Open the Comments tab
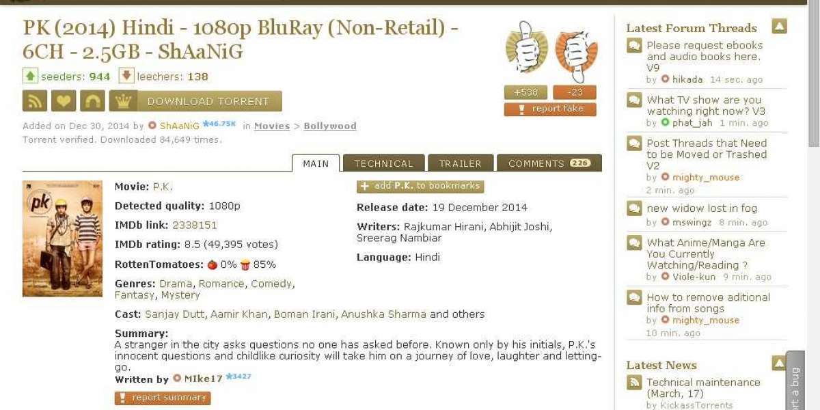The image size is (820, 410). [549, 163]
